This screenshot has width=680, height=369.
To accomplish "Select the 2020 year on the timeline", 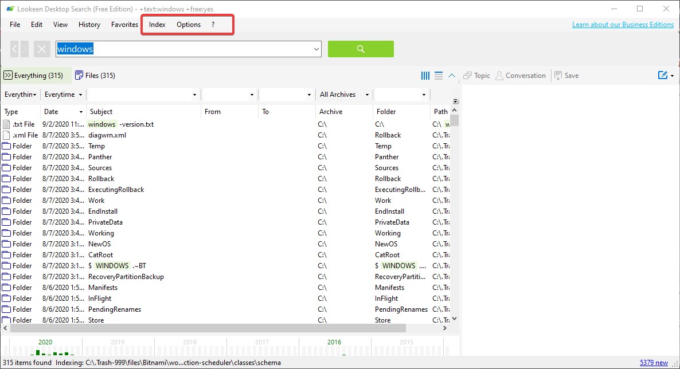I will click(x=45, y=342).
